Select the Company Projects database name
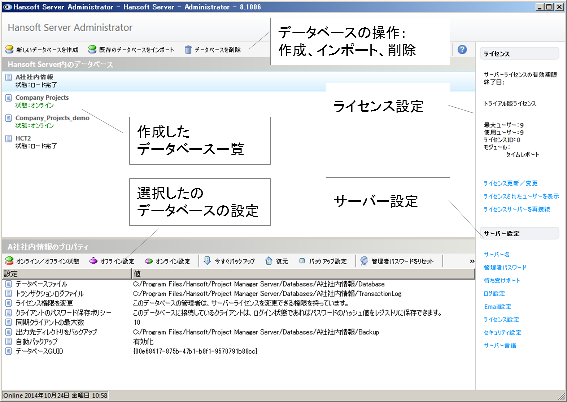 [42, 98]
